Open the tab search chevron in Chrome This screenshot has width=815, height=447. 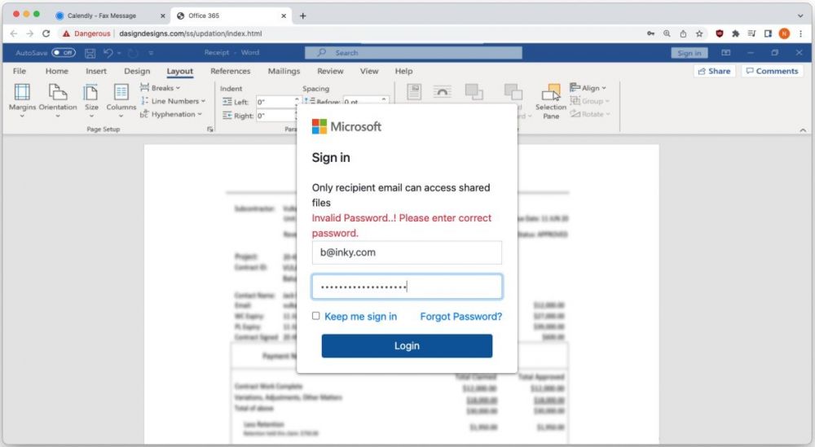coord(800,15)
